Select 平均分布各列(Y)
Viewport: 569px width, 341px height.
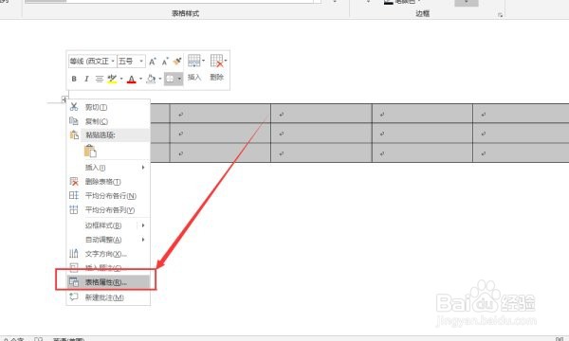tap(108, 210)
